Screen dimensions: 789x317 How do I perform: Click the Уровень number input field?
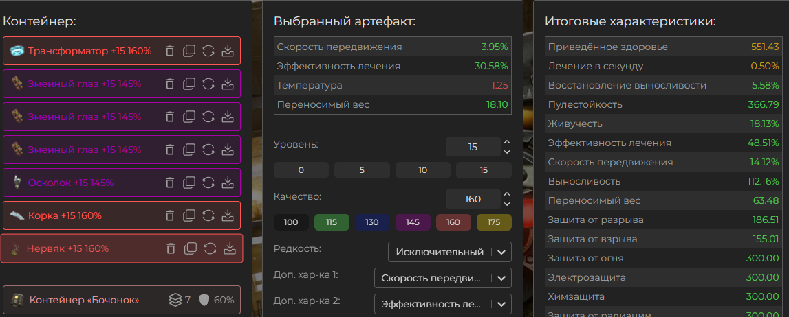coord(473,147)
